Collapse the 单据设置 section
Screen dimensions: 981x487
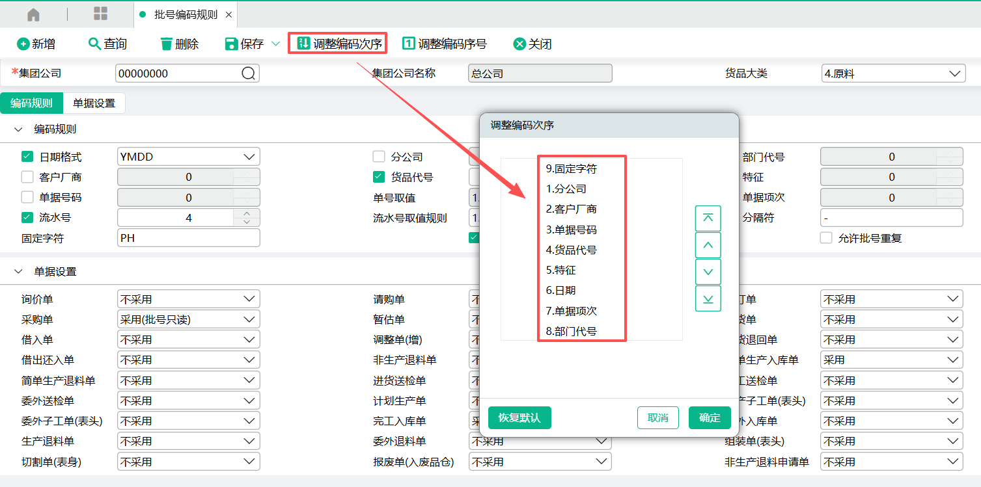[x=18, y=271]
